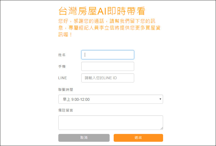Click the 聯繫時間 label
216x146 pixels.
pos(66,90)
